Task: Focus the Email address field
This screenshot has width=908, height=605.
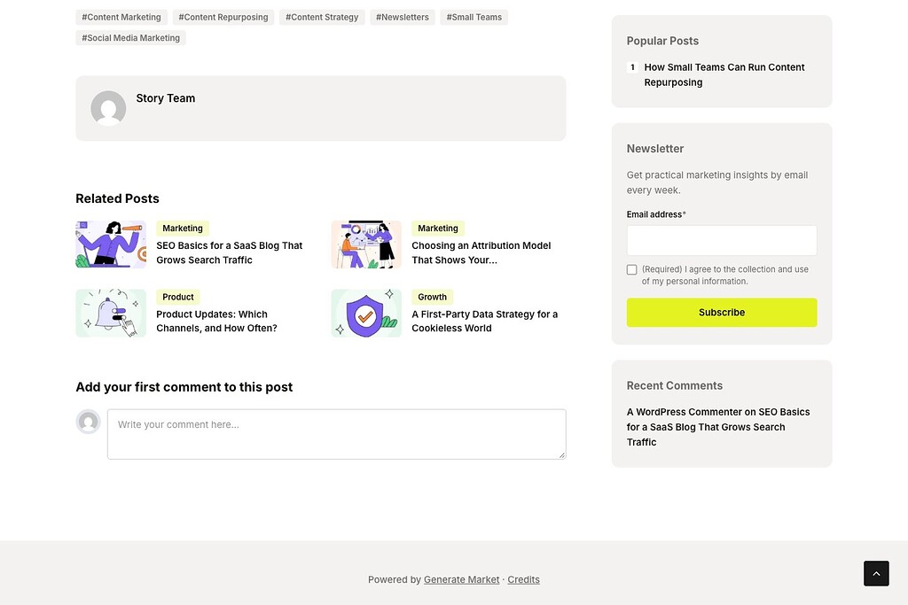Action: coord(722,240)
